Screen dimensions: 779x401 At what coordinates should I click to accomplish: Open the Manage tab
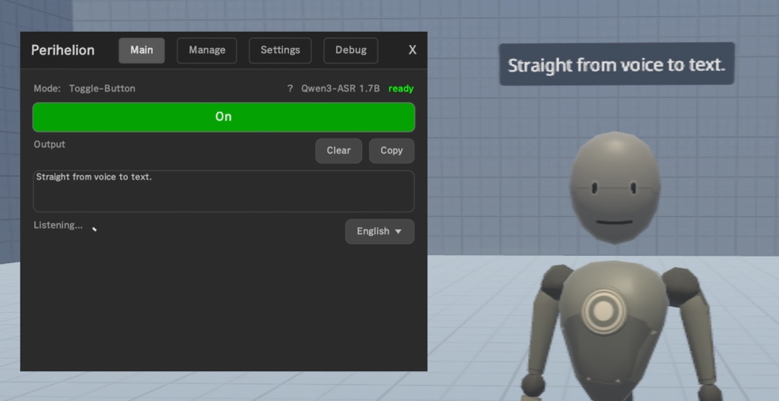[x=207, y=50]
